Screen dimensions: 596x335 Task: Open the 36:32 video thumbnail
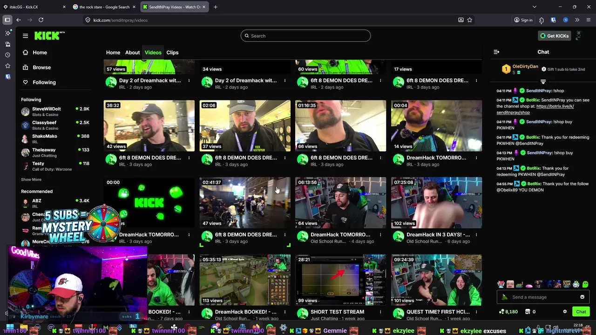tap(149, 126)
